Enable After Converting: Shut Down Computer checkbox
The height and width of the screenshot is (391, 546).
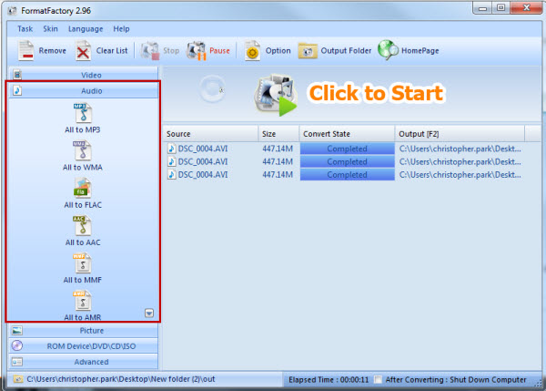[379, 378]
